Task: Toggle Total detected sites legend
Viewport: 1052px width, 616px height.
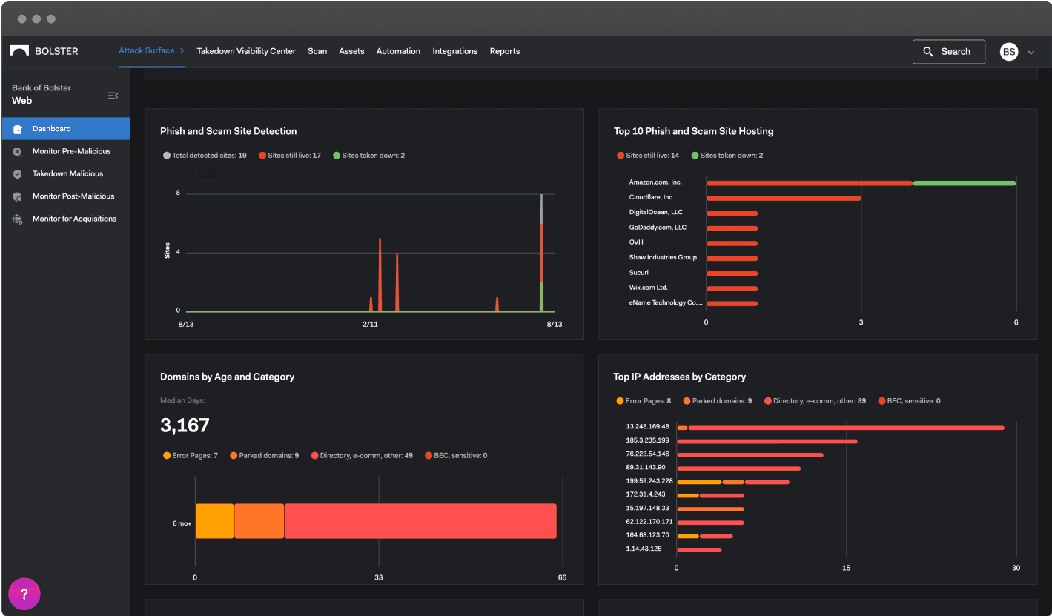Action: pyautogui.click(x=205, y=156)
